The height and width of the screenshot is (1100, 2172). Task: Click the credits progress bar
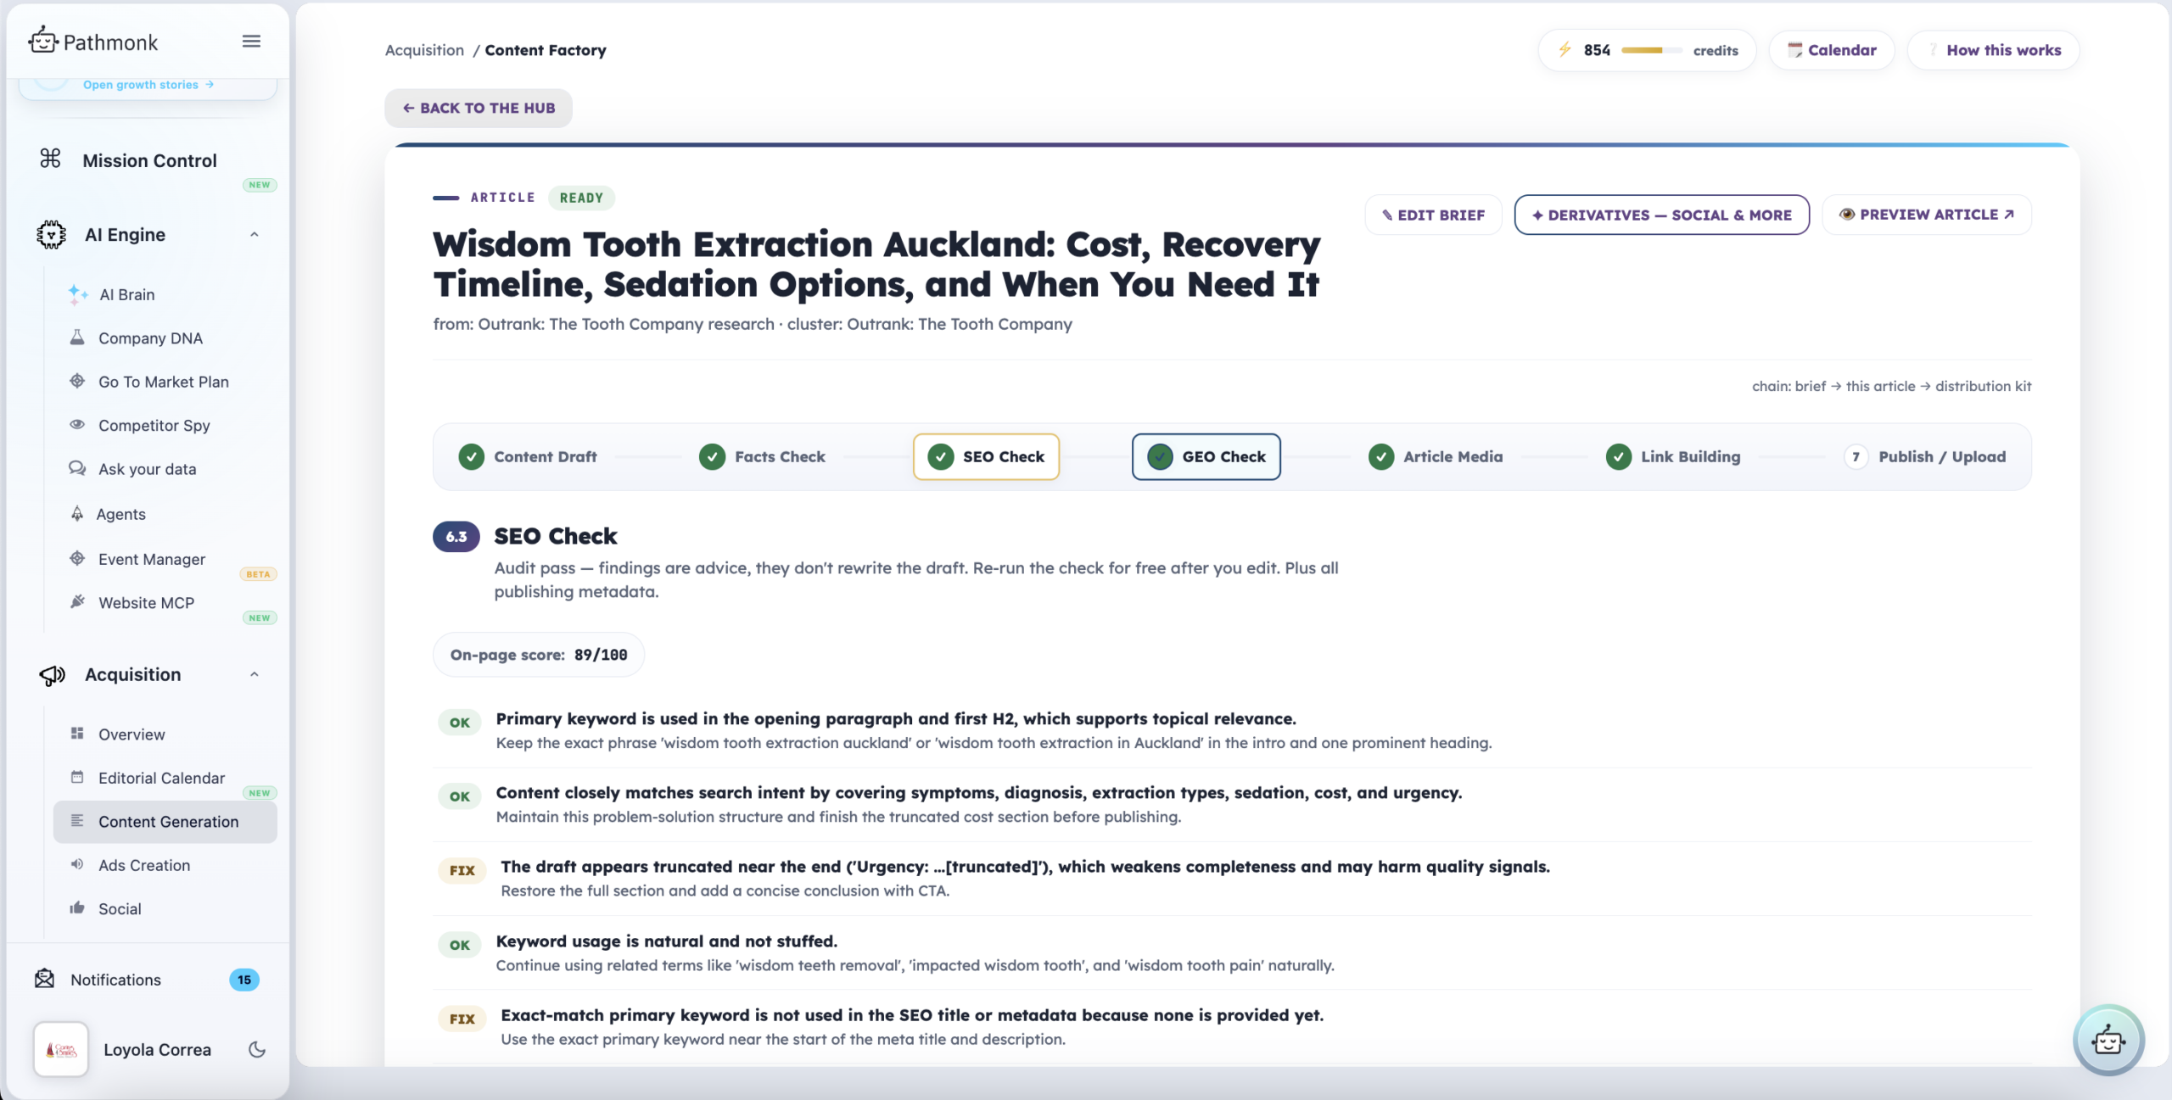[x=1651, y=50]
